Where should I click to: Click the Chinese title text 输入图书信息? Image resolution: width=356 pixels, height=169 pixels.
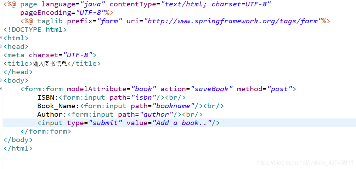click(x=50, y=64)
